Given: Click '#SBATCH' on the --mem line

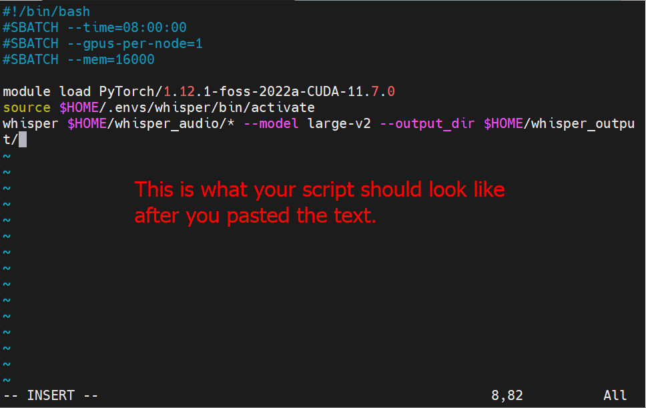Looking at the screenshot, I should [31, 60].
